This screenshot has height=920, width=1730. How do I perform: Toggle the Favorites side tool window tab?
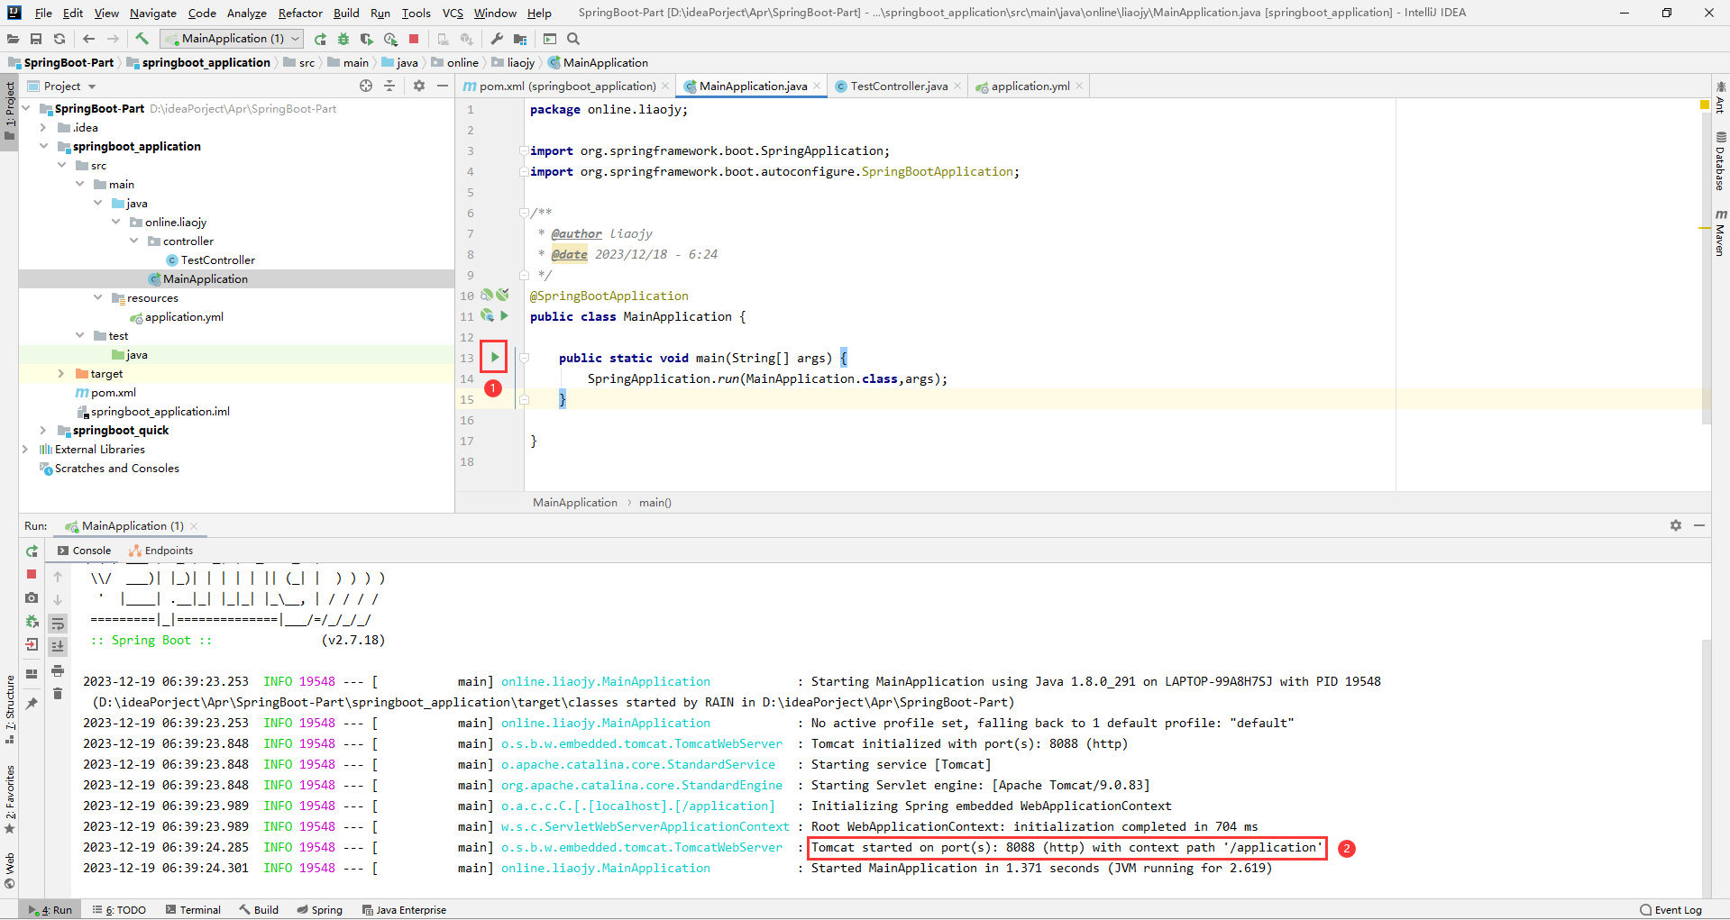coord(9,799)
